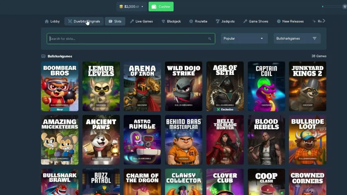The width and height of the screenshot is (347, 195).
Task: Click the Jackpots seven icon
Action: click(218, 21)
